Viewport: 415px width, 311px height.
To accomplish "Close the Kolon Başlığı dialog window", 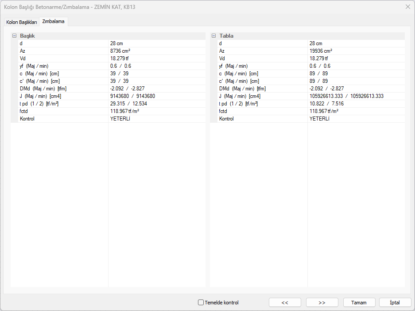I will tap(407, 7).
